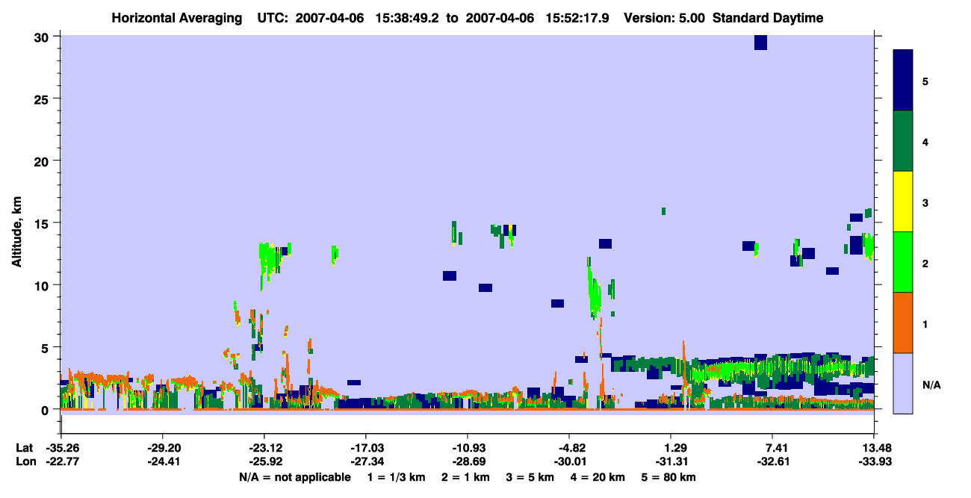The width and height of the screenshot is (971, 498).
Task: Click the yellow colorbar segment labeled 3
Action: pyautogui.click(x=903, y=202)
